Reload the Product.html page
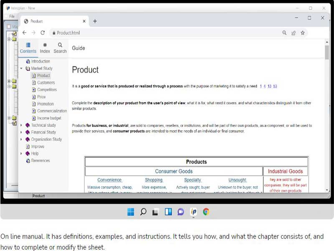The height and width of the screenshot is (251, 334). tap(43, 33)
